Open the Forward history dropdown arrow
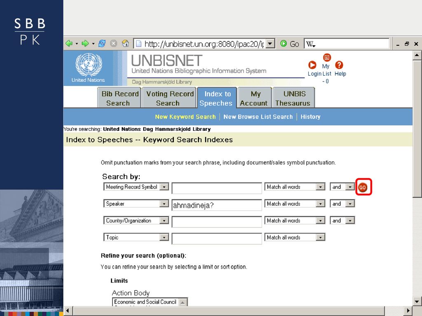 pos(93,44)
